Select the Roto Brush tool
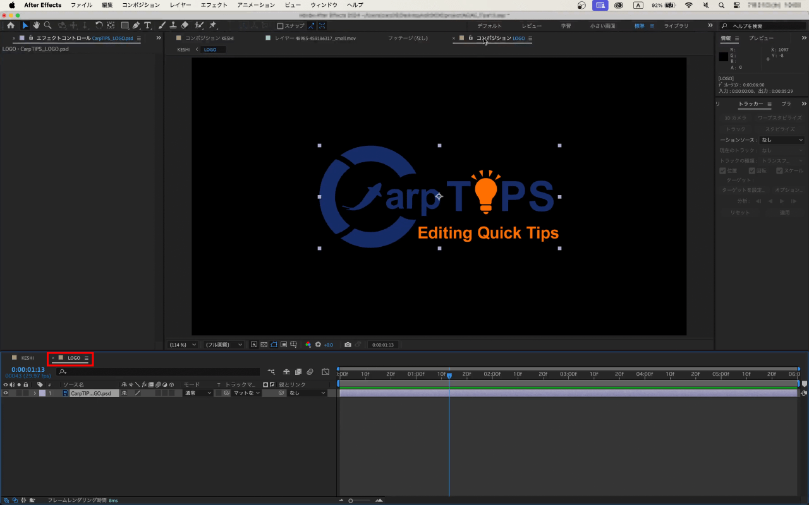809x505 pixels. click(199, 26)
